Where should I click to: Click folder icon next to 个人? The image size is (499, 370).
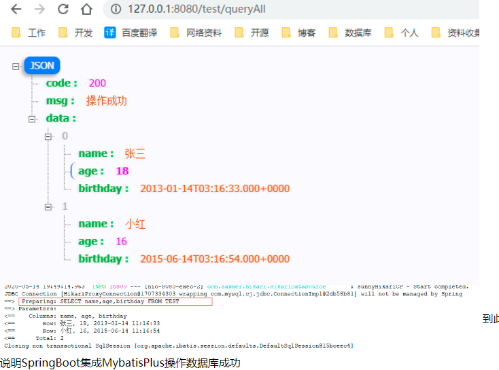point(389,33)
